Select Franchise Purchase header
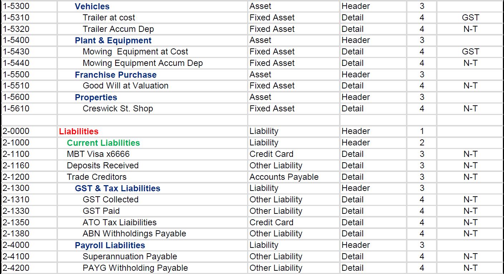Screen dimensions: 504x274 click(116, 75)
